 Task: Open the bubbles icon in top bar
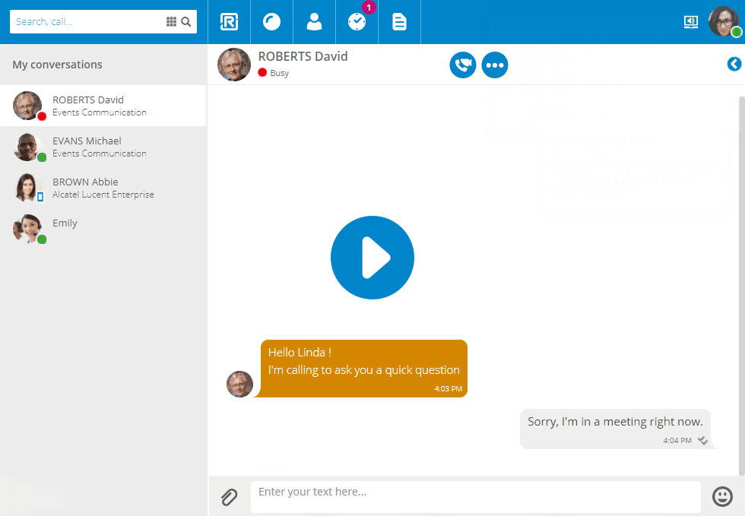(271, 22)
